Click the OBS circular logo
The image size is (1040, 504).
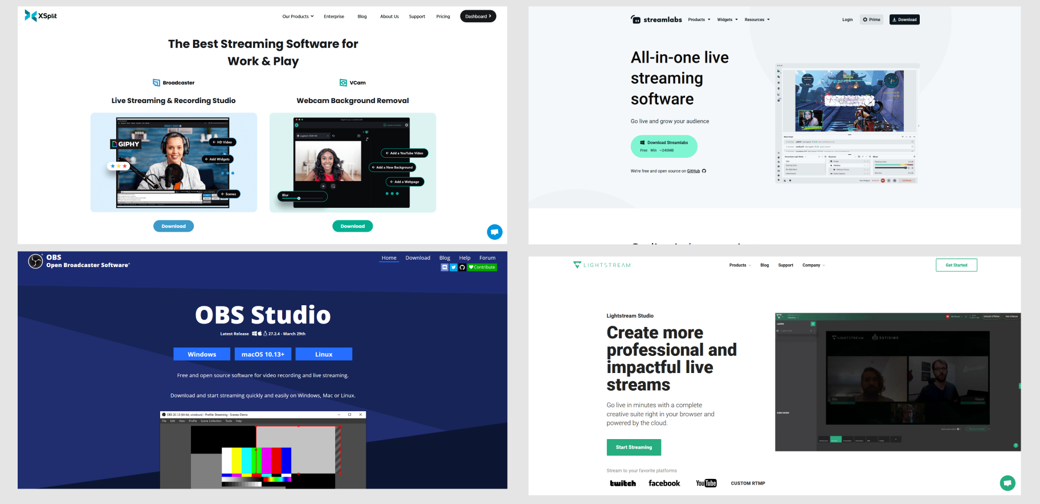(35, 261)
